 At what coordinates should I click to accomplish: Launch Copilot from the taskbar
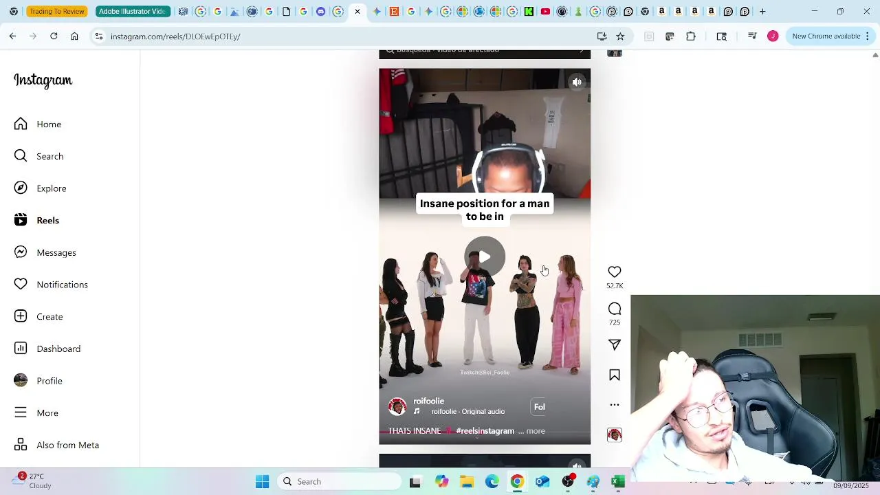(x=441, y=482)
